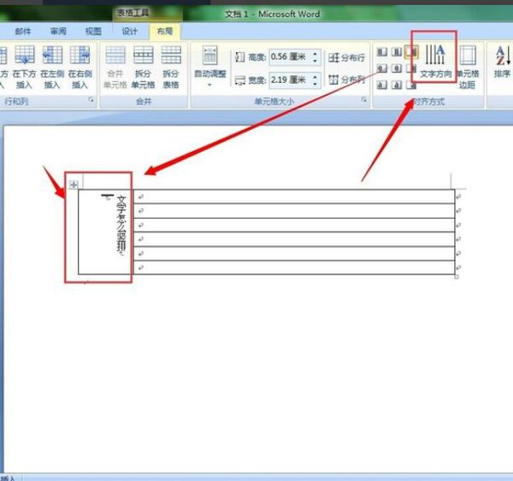
Task: Click Distribute Rows (分布行) button
Action: pyautogui.click(x=346, y=58)
